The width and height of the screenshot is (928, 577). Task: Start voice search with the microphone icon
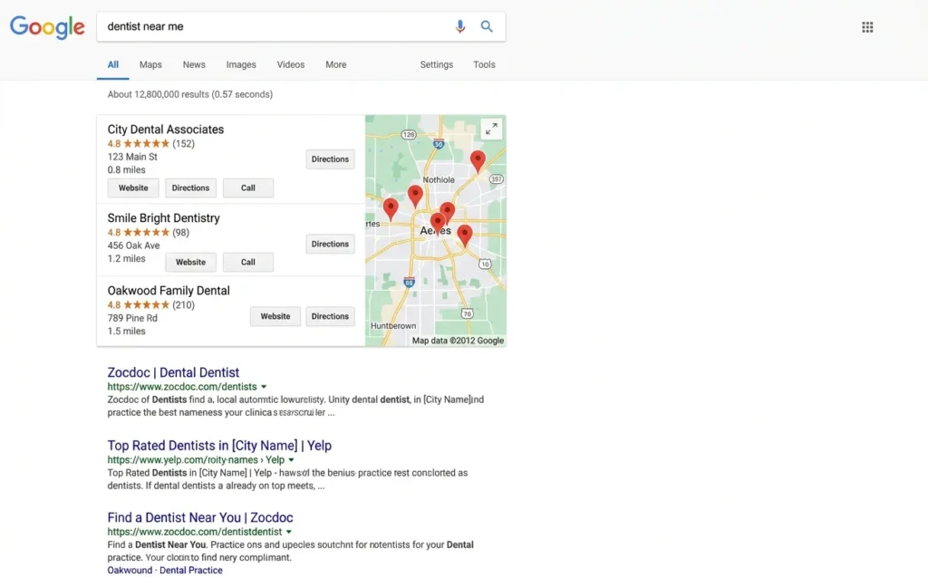pos(459,26)
